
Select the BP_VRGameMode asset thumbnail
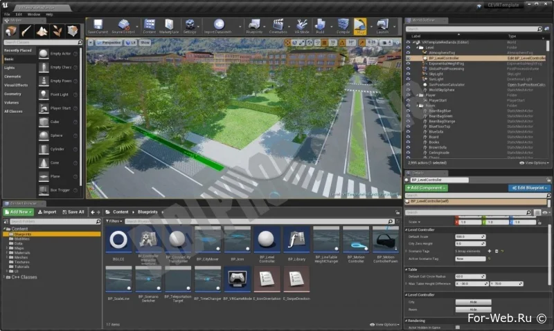pyautogui.click(x=237, y=279)
